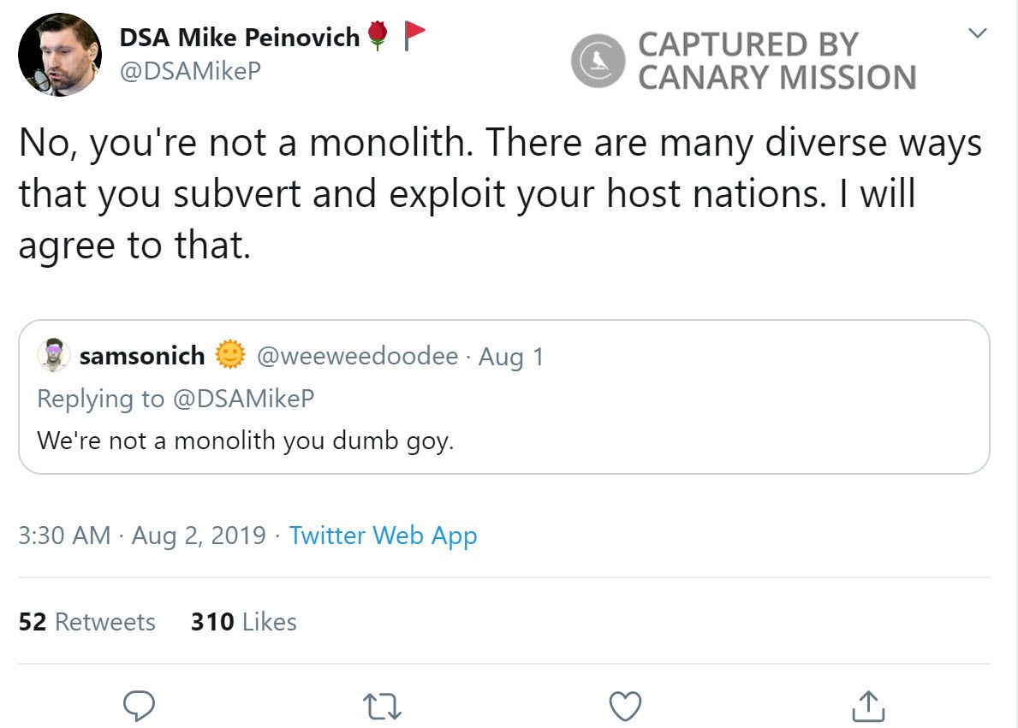
Task: Open the samsonich name in quoted tweet
Action: 141,356
